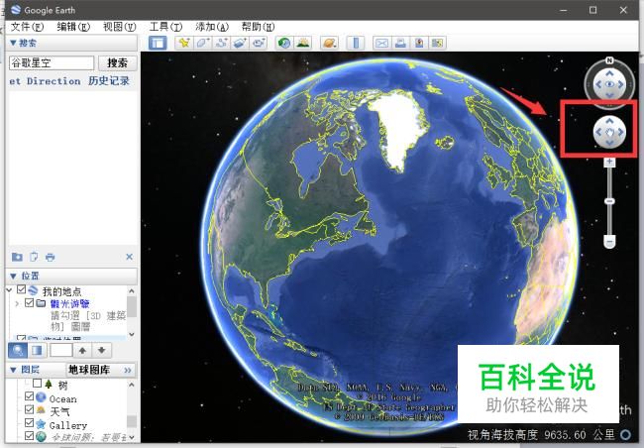Collapse the 我的地点 tree node
The width and height of the screenshot is (644, 448).
click(x=10, y=290)
